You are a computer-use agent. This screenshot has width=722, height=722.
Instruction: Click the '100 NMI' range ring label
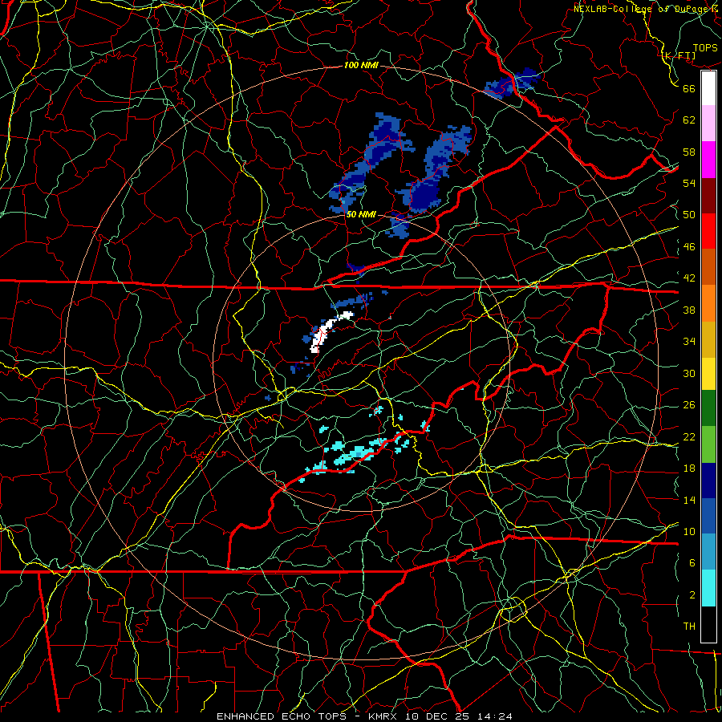pyautogui.click(x=361, y=65)
